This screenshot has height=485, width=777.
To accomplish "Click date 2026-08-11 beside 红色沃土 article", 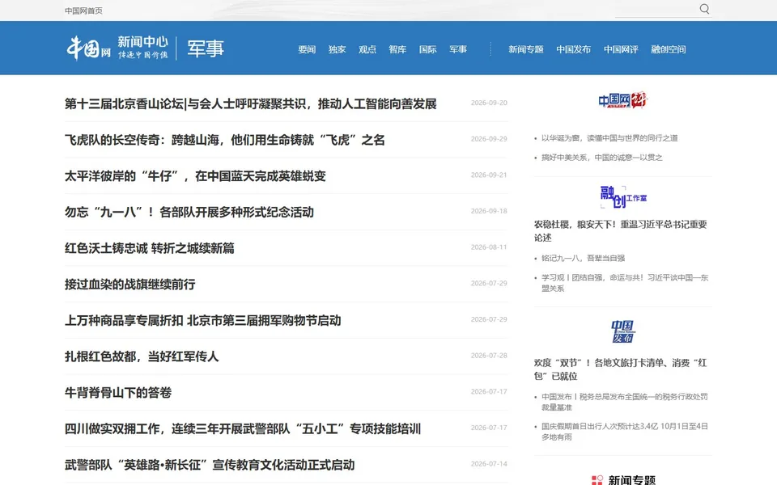I will [489, 247].
